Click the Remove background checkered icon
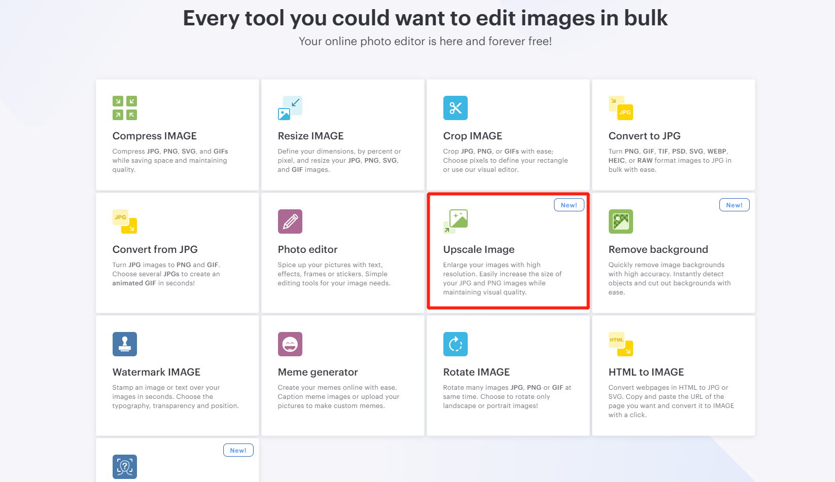Screen dimensions: 835x482 pos(620,221)
